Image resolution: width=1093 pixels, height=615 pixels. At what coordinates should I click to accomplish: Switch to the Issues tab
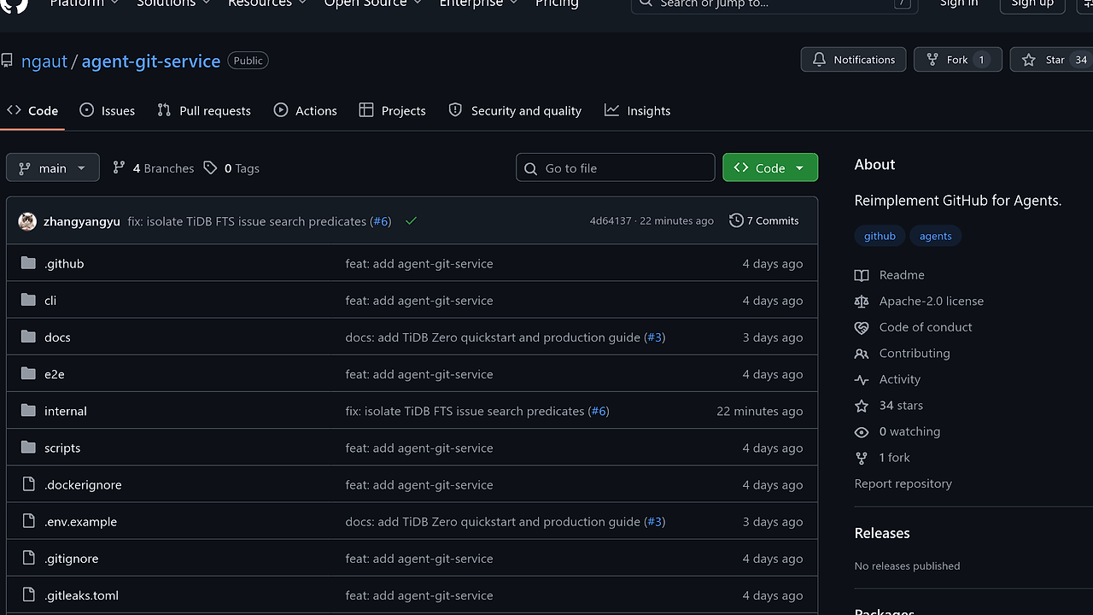click(108, 110)
